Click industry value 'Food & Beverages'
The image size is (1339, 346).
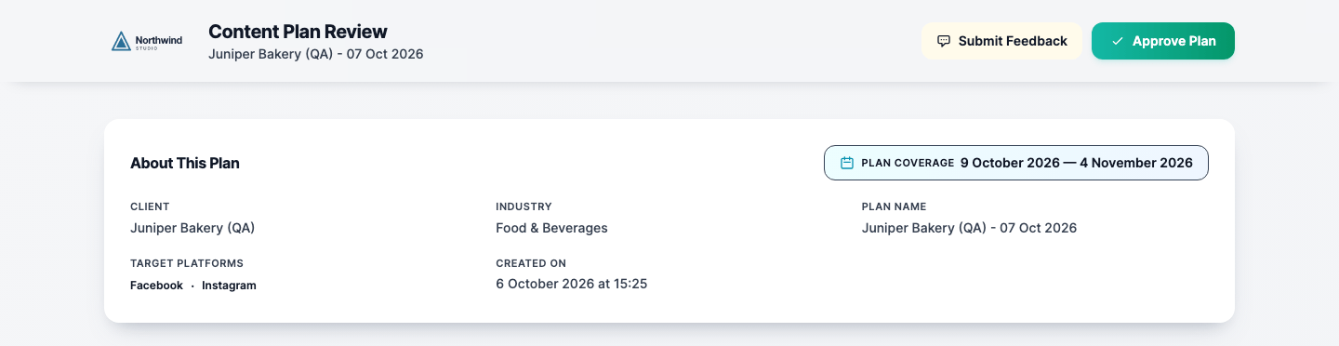click(551, 227)
